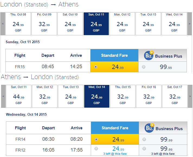Choose Business Plus radio for flight FR14
Viewport: 193px width, 157px height.
tap(144, 139)
